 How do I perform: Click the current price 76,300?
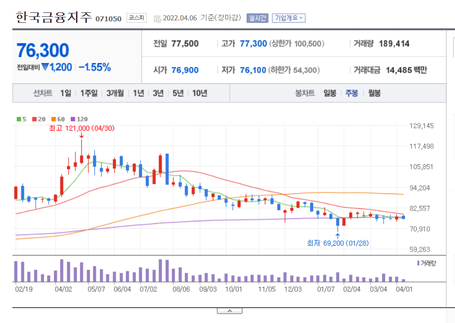tap(43, 50)
